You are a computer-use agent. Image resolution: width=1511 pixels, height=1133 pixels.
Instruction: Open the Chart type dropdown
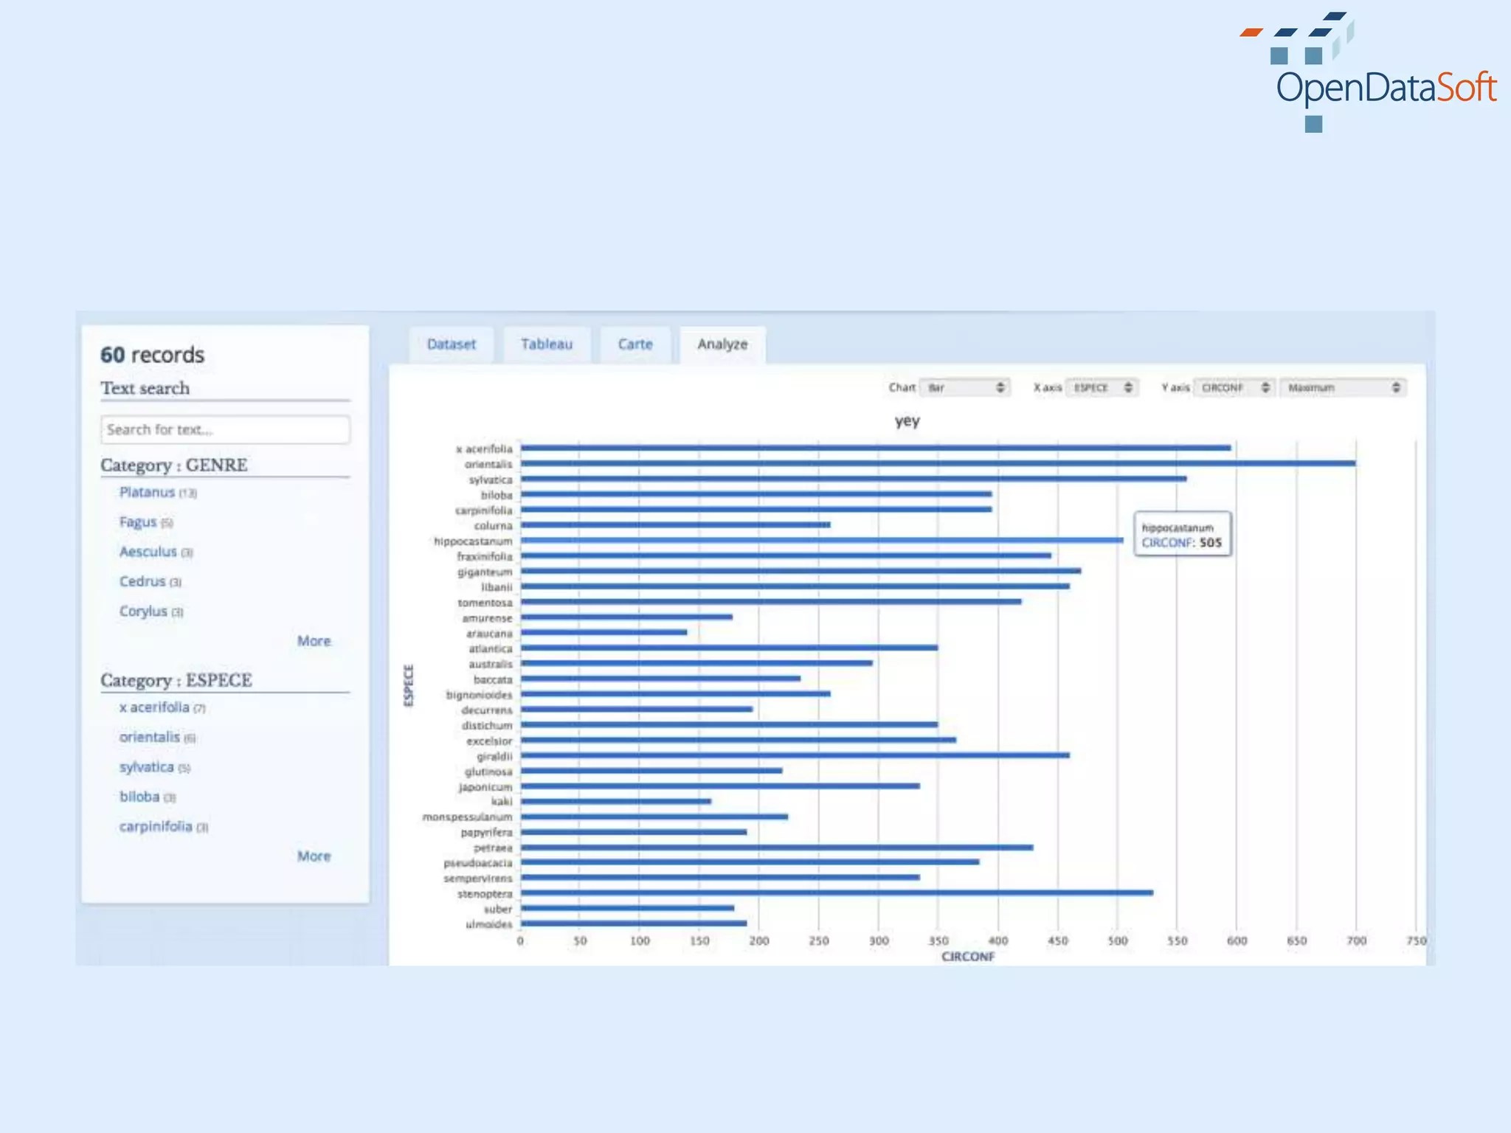point(965,387)
